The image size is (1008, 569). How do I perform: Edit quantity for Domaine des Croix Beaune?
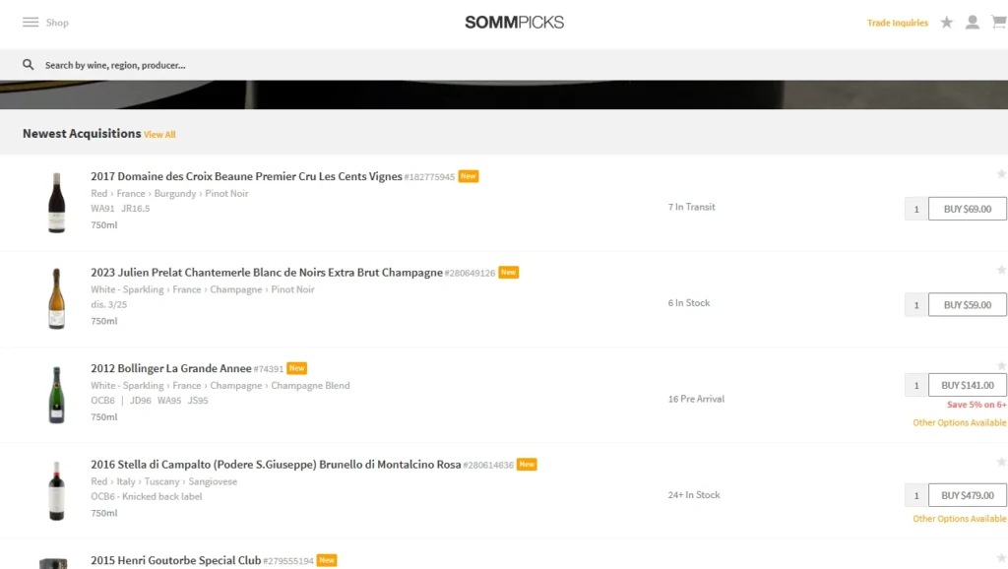pos(916,209)
